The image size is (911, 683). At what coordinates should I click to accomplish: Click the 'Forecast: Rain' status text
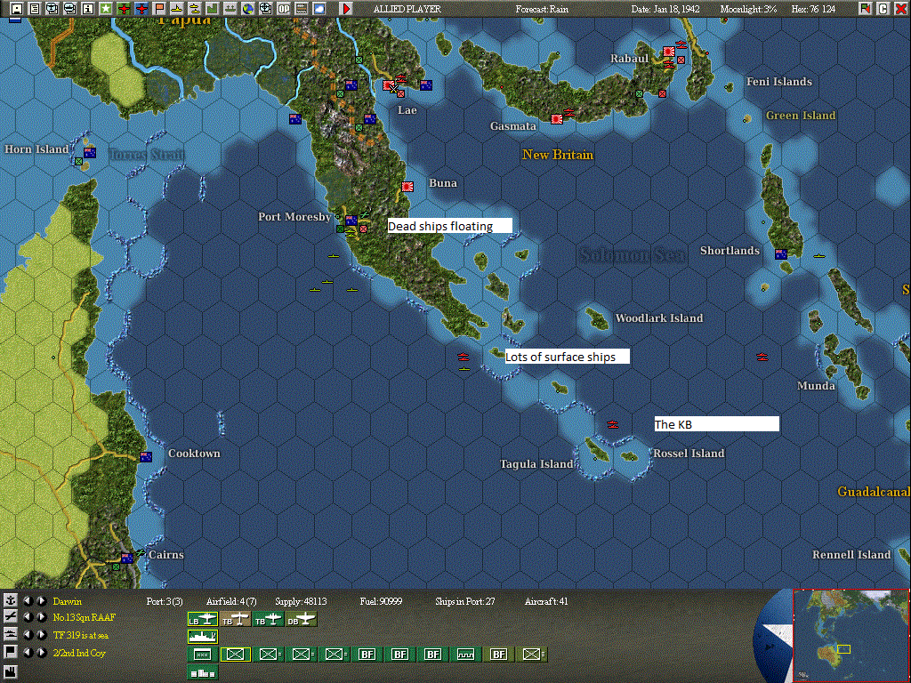click(542, 9)
